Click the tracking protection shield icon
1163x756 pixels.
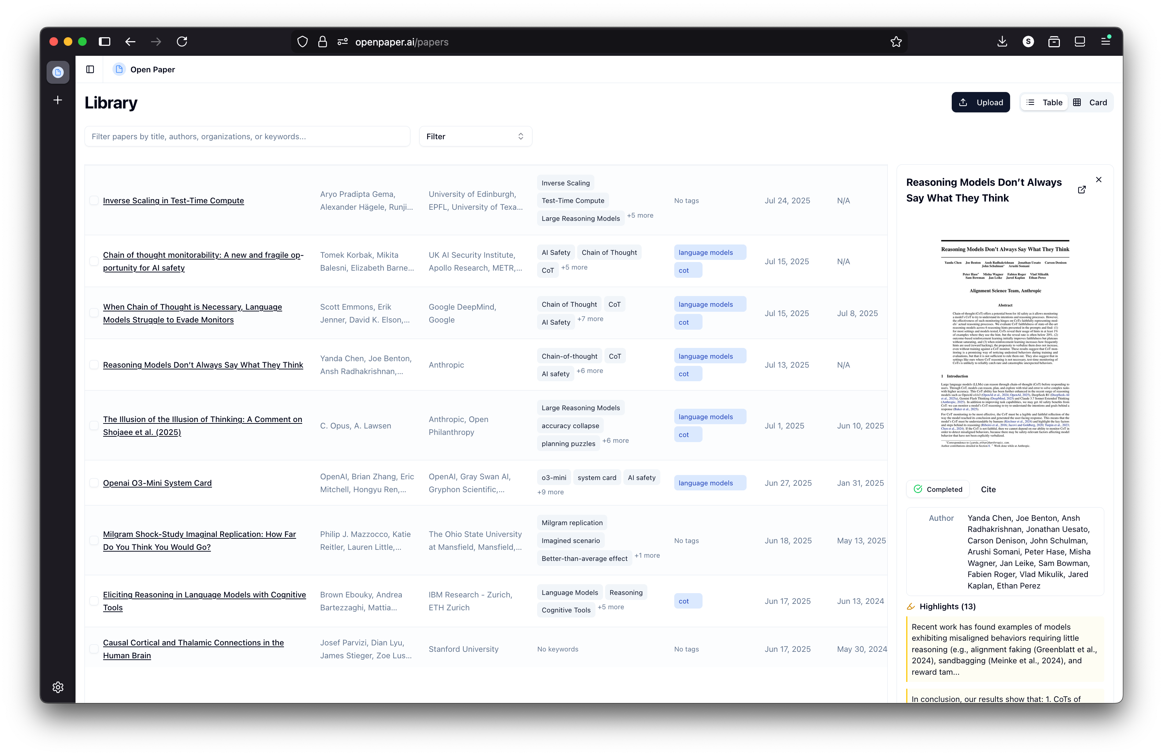pyautogui.click(x=302, y=42)
